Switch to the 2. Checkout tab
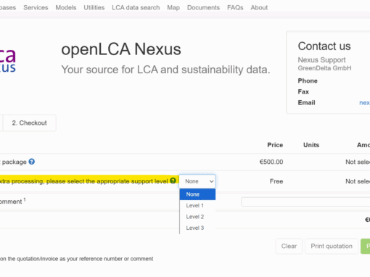 [30, 123]
